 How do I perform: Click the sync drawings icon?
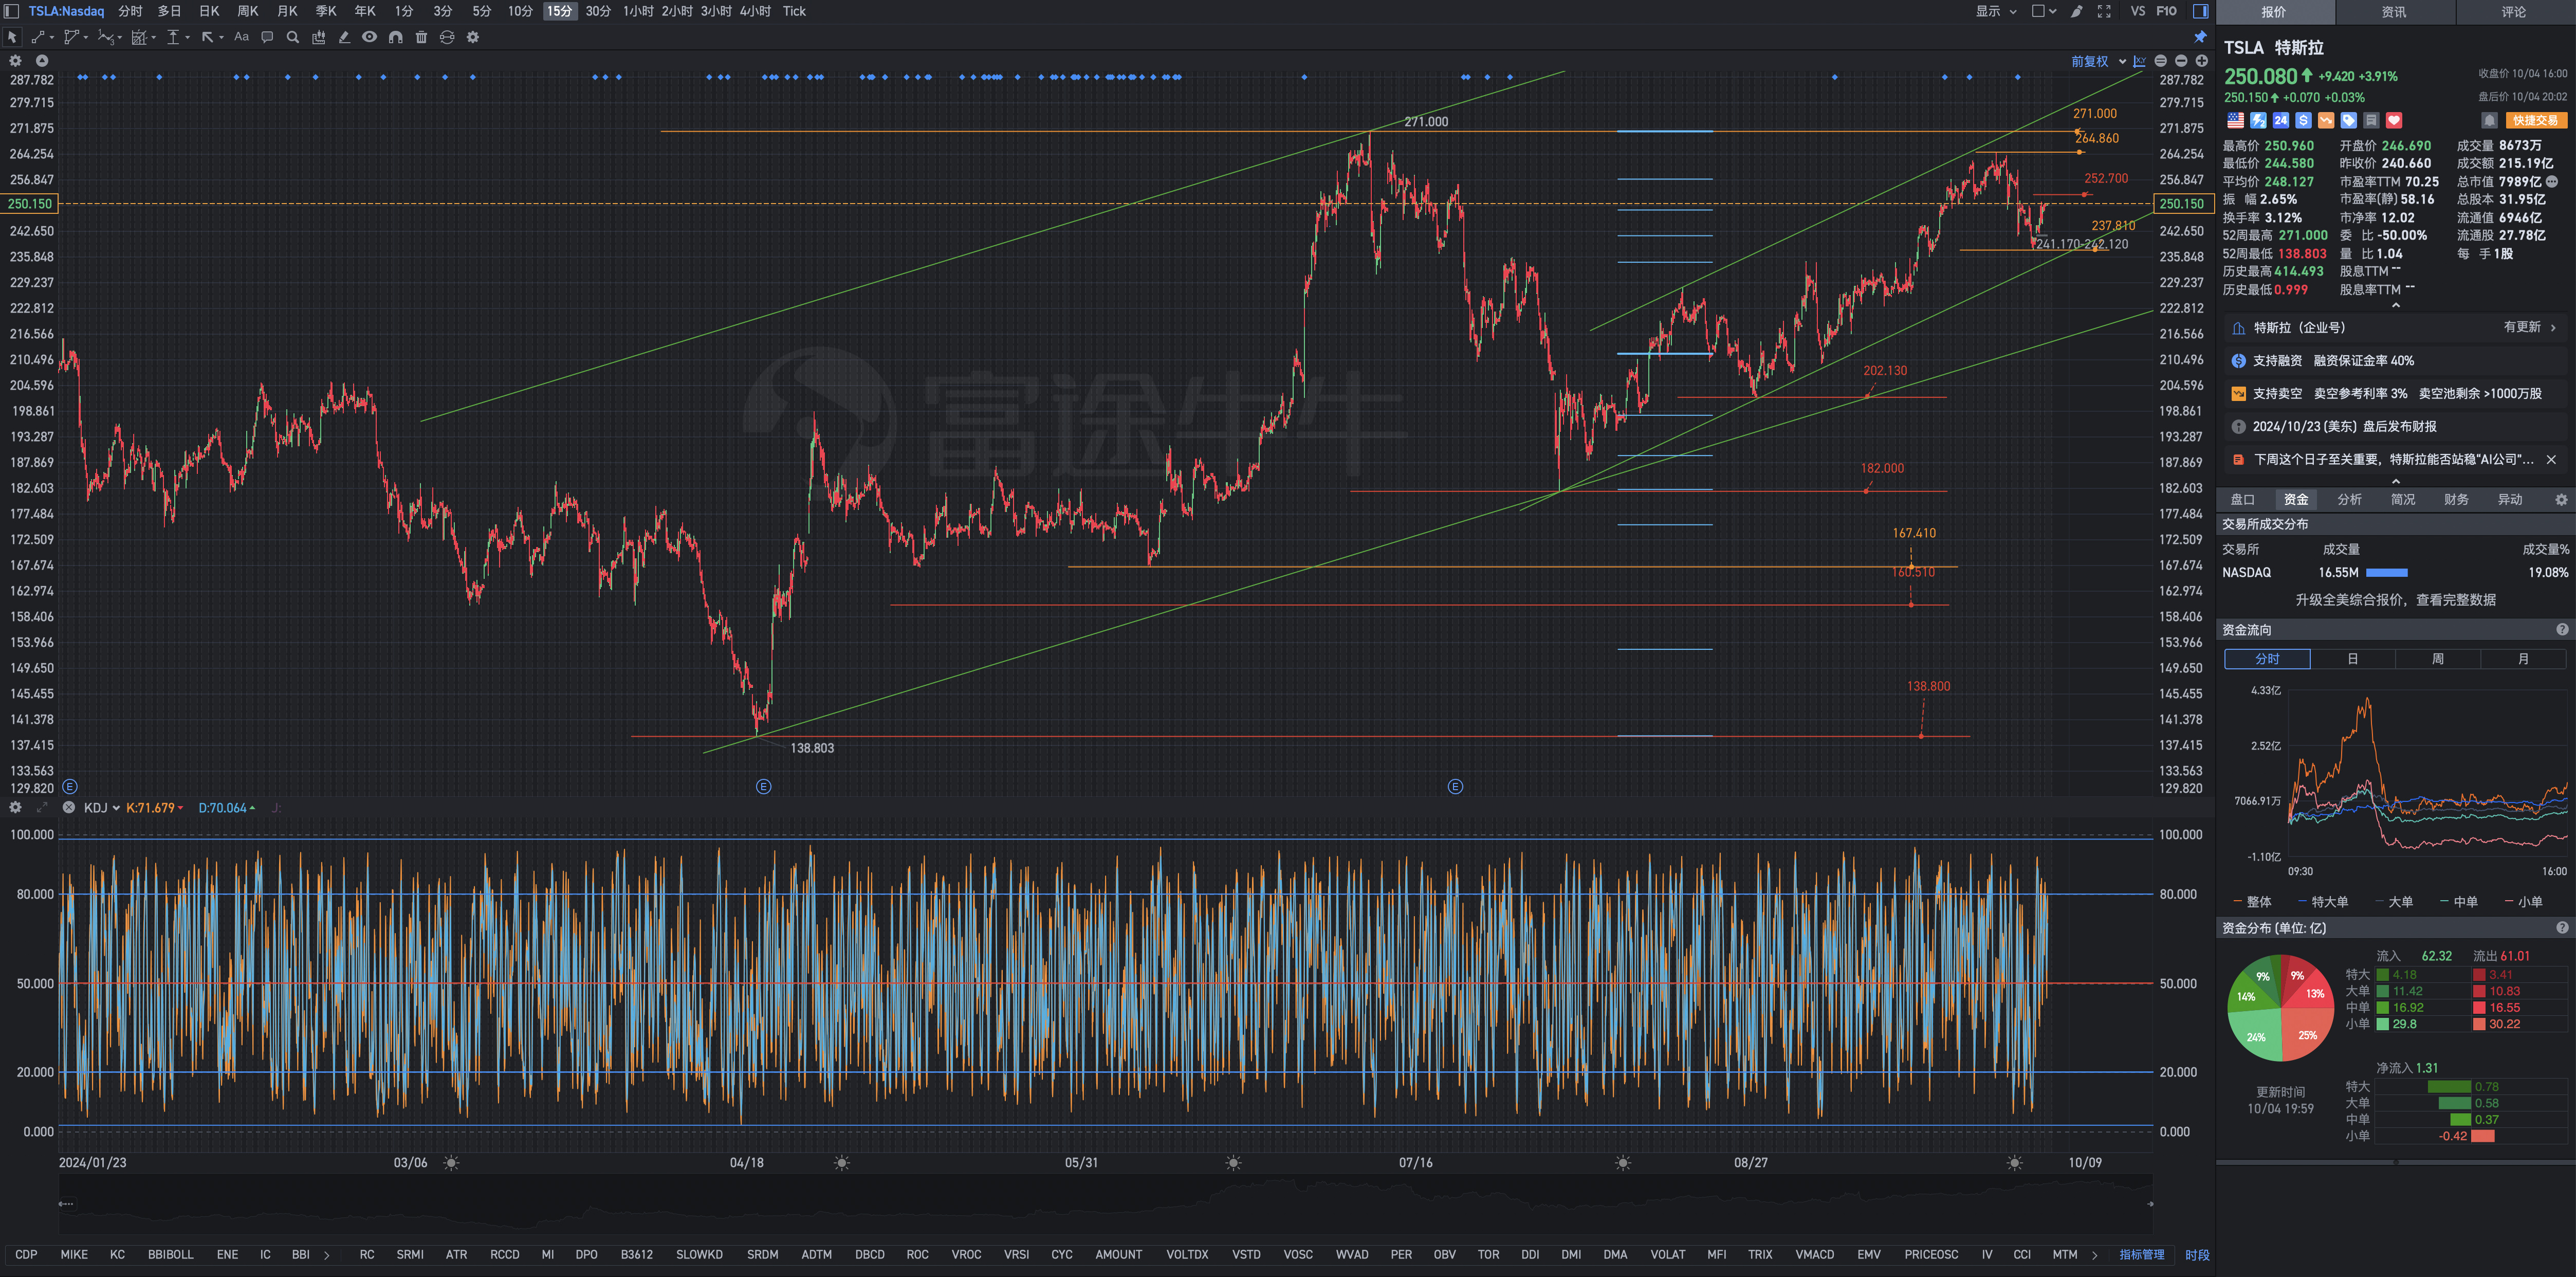click(447, 37)
